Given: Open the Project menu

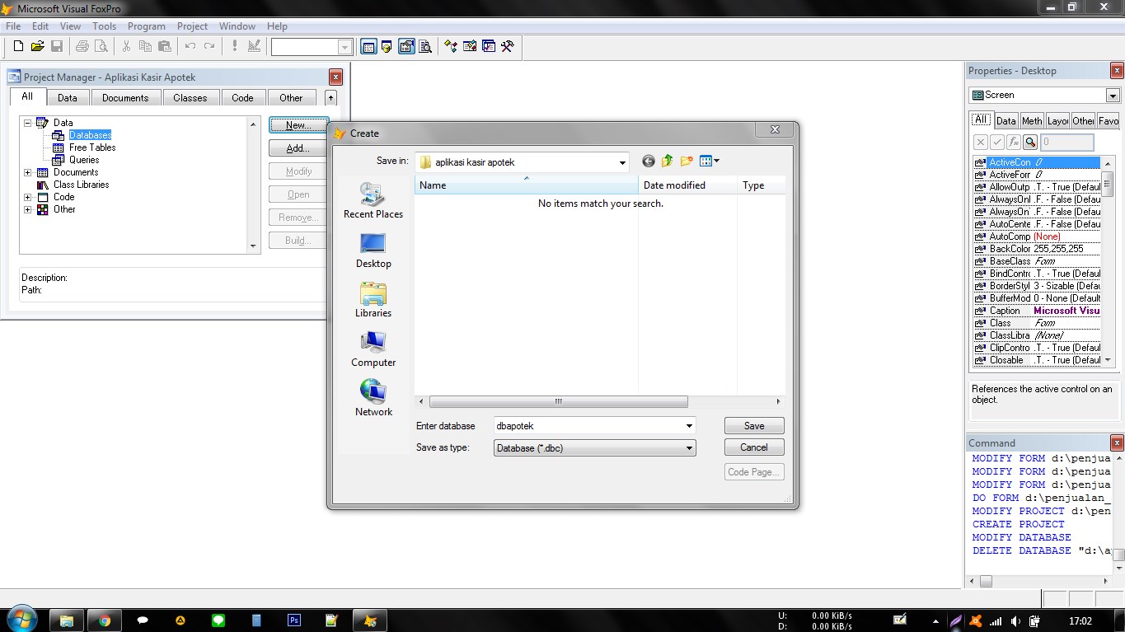Looking at the screenshot, I should pos(192,26).
